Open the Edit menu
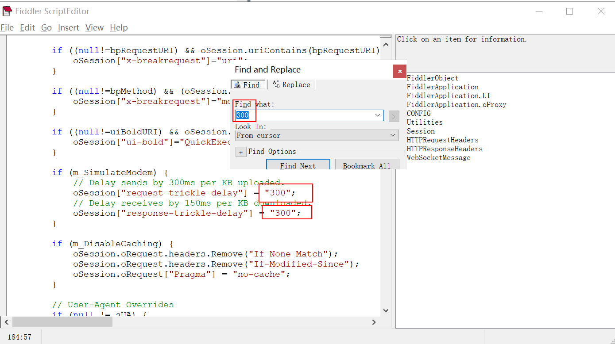 click(27, 27)
